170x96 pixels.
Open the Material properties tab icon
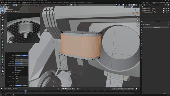(141, 58)
